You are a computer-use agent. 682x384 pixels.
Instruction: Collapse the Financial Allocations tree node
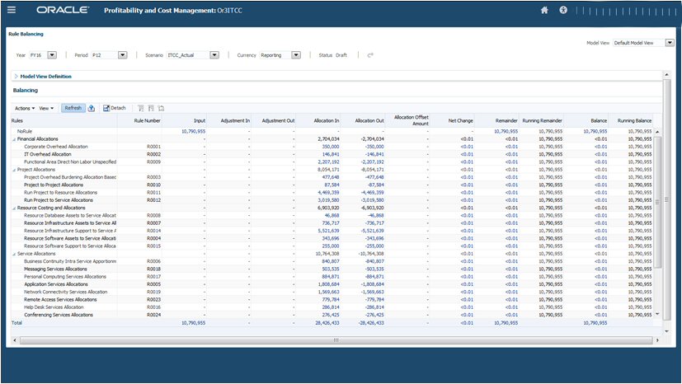(x=13, y=139)
